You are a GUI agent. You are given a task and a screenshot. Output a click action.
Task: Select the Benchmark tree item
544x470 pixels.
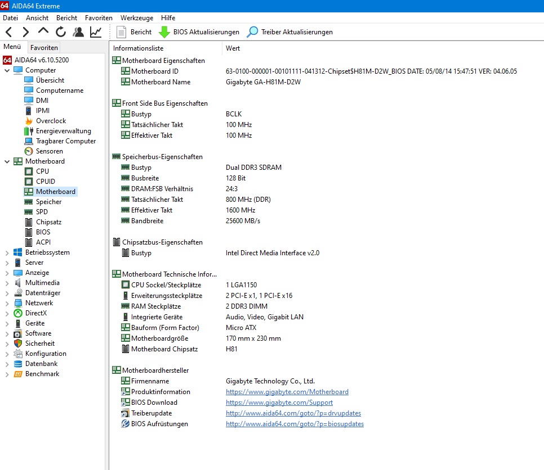tap(37, 374)
